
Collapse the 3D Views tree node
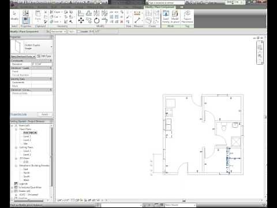coord(16,158)
